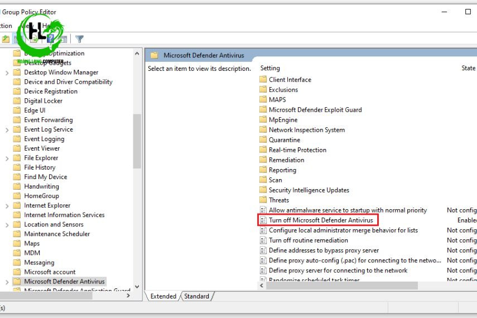The image size is (477, 318).
Task: Click policy icon for Allow antimalware service startup
Action: pyautogui.click(x=263, y=210)
